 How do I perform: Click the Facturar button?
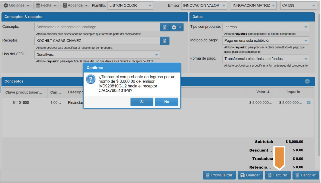[277, 175]
